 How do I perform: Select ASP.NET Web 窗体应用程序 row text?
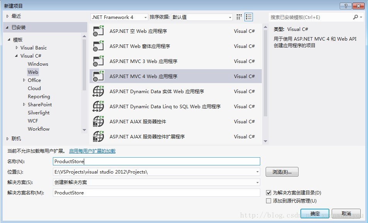click(x=140, y=46)
